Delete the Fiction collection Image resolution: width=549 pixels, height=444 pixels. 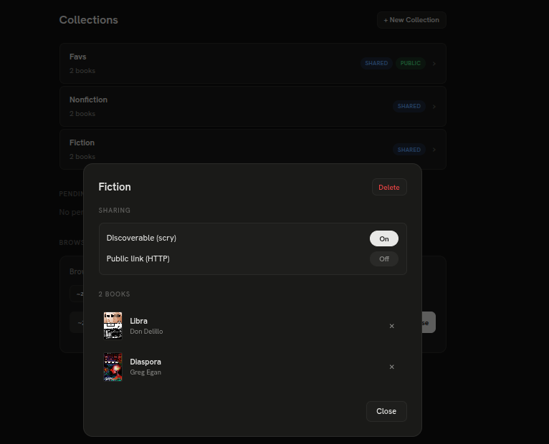pos(389,187)
